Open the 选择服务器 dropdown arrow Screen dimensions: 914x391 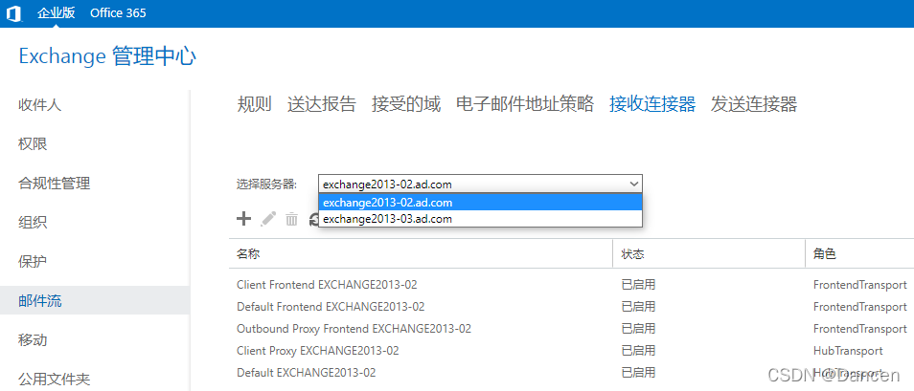pos(634,184)
